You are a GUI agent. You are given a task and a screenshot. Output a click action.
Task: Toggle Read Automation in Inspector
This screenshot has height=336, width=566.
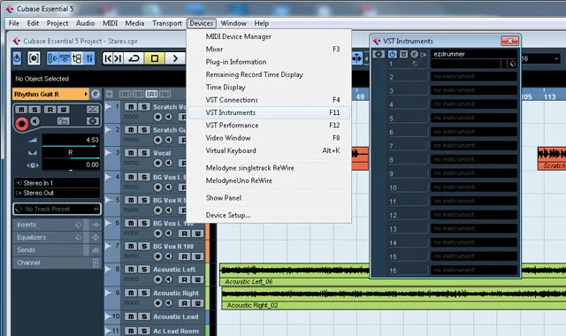(x=50, y=110)
